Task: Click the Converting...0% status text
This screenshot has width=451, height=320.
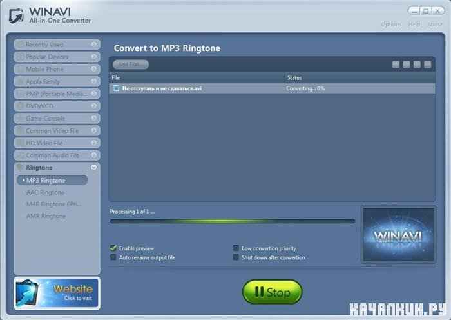Action: coord(305,88)
